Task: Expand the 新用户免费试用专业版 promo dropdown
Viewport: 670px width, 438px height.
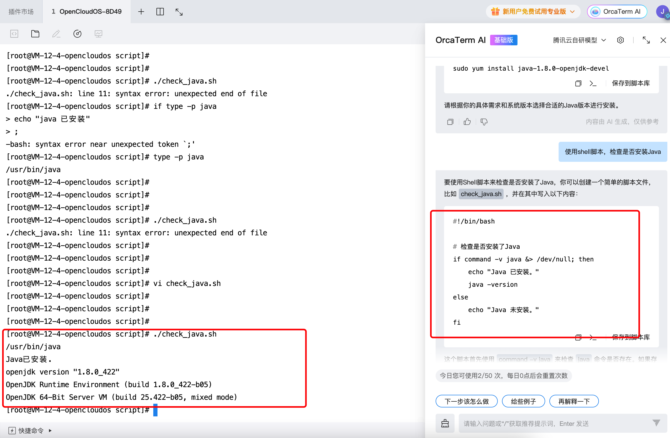Action: tap(533, 12)
